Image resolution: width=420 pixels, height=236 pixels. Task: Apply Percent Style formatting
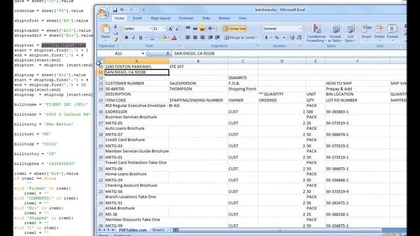[x=277, y=38]
